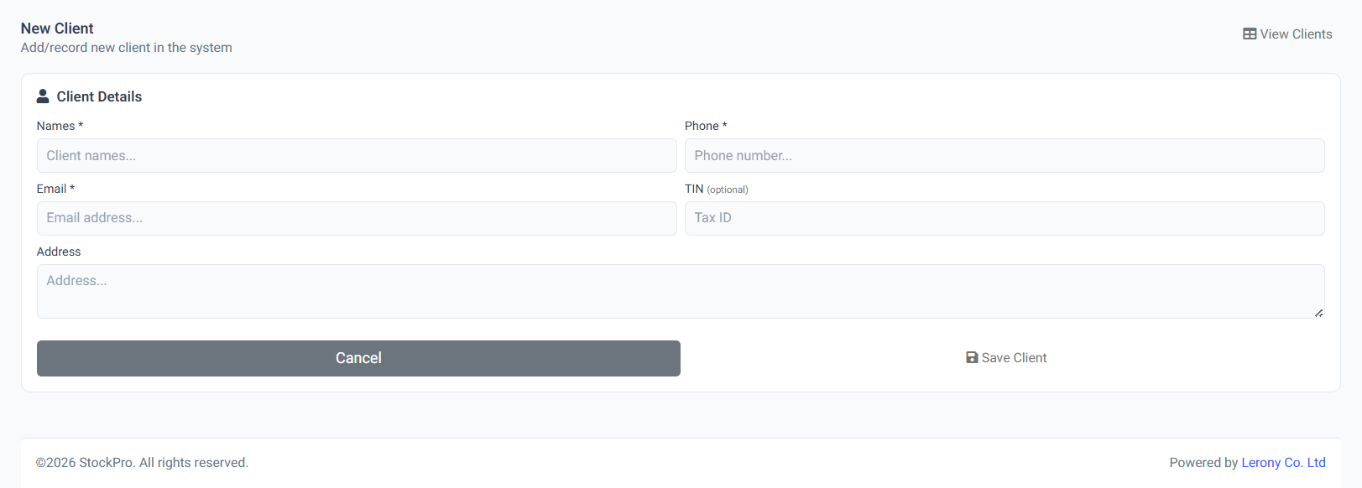Focus the Phone number input field
Viewport: 1362px width, 488px height.
coord(1005,156)
